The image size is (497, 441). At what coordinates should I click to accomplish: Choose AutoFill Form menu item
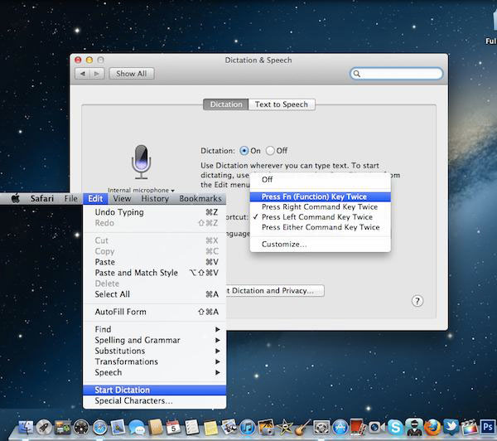coord(155,312)
